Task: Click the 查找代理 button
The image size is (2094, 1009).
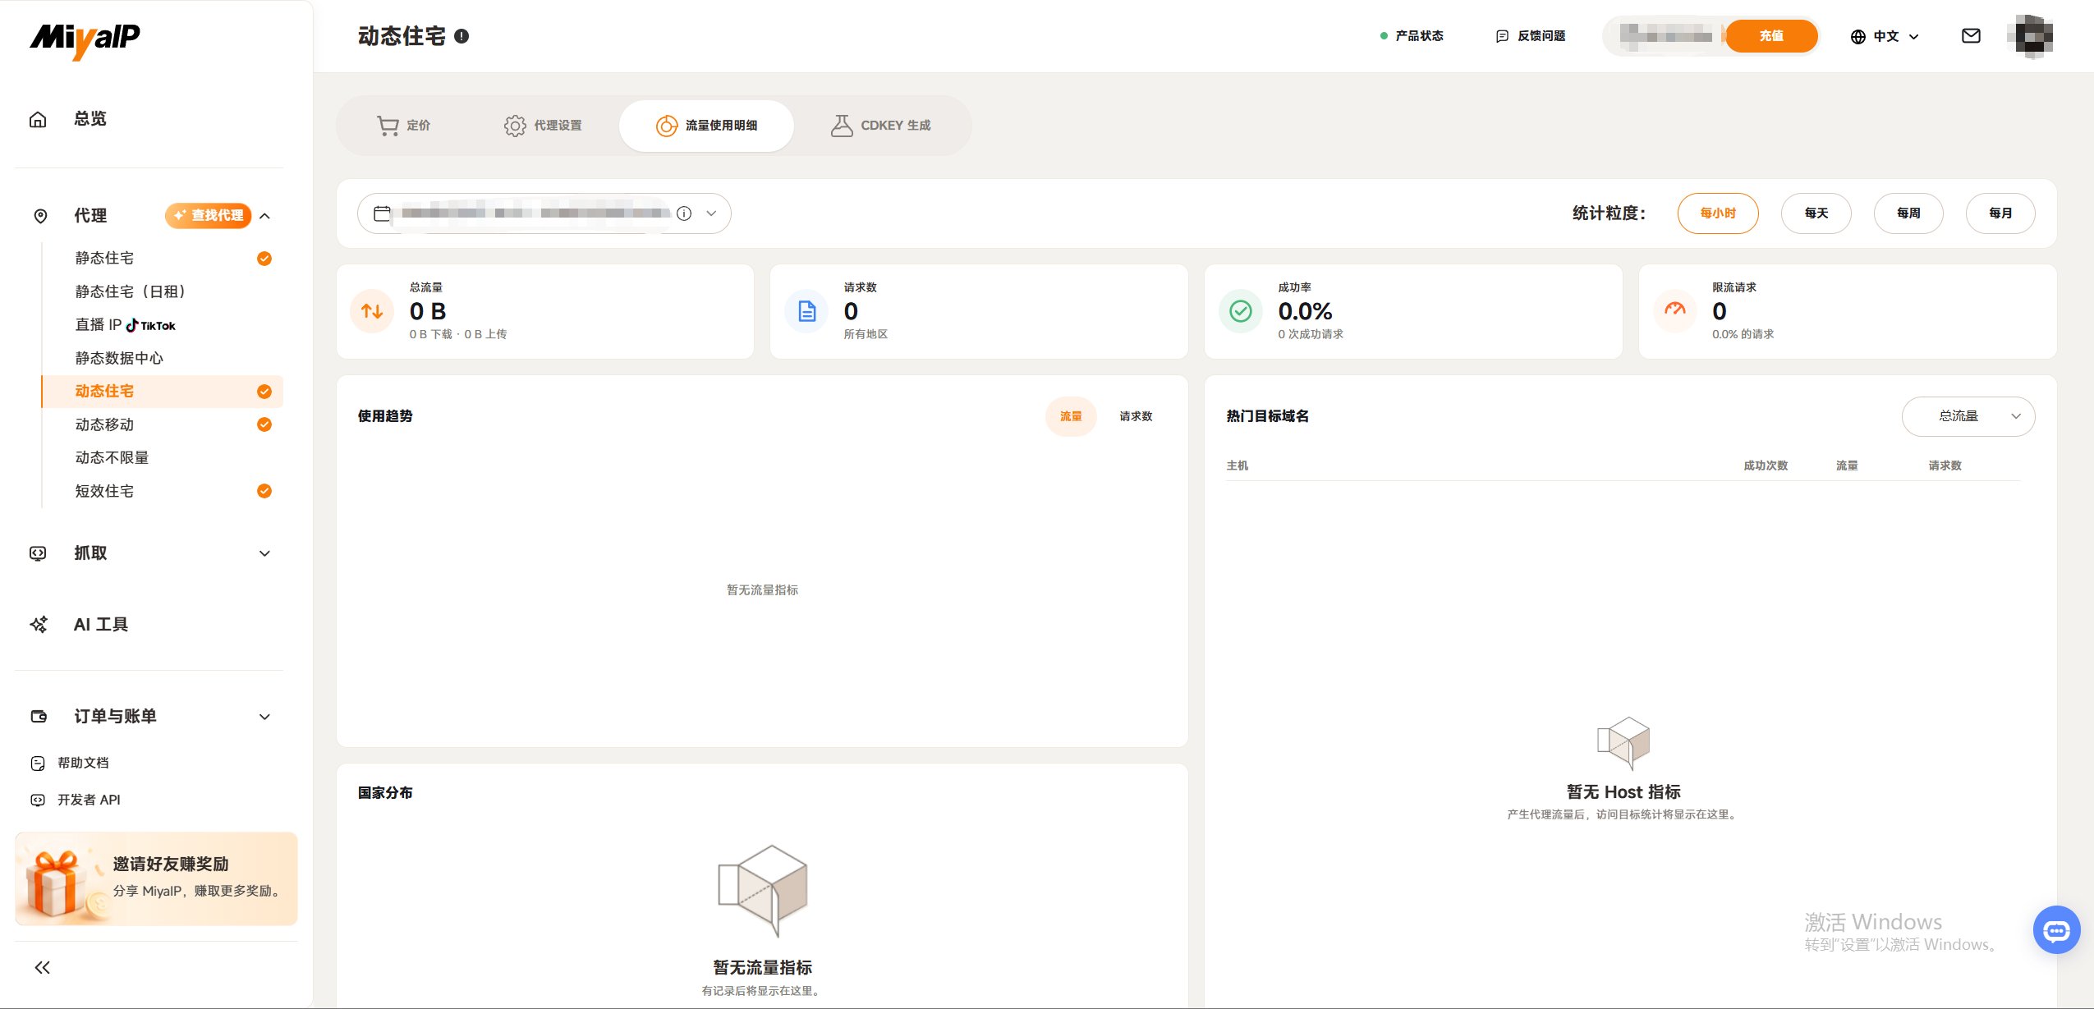Action: 209,216
